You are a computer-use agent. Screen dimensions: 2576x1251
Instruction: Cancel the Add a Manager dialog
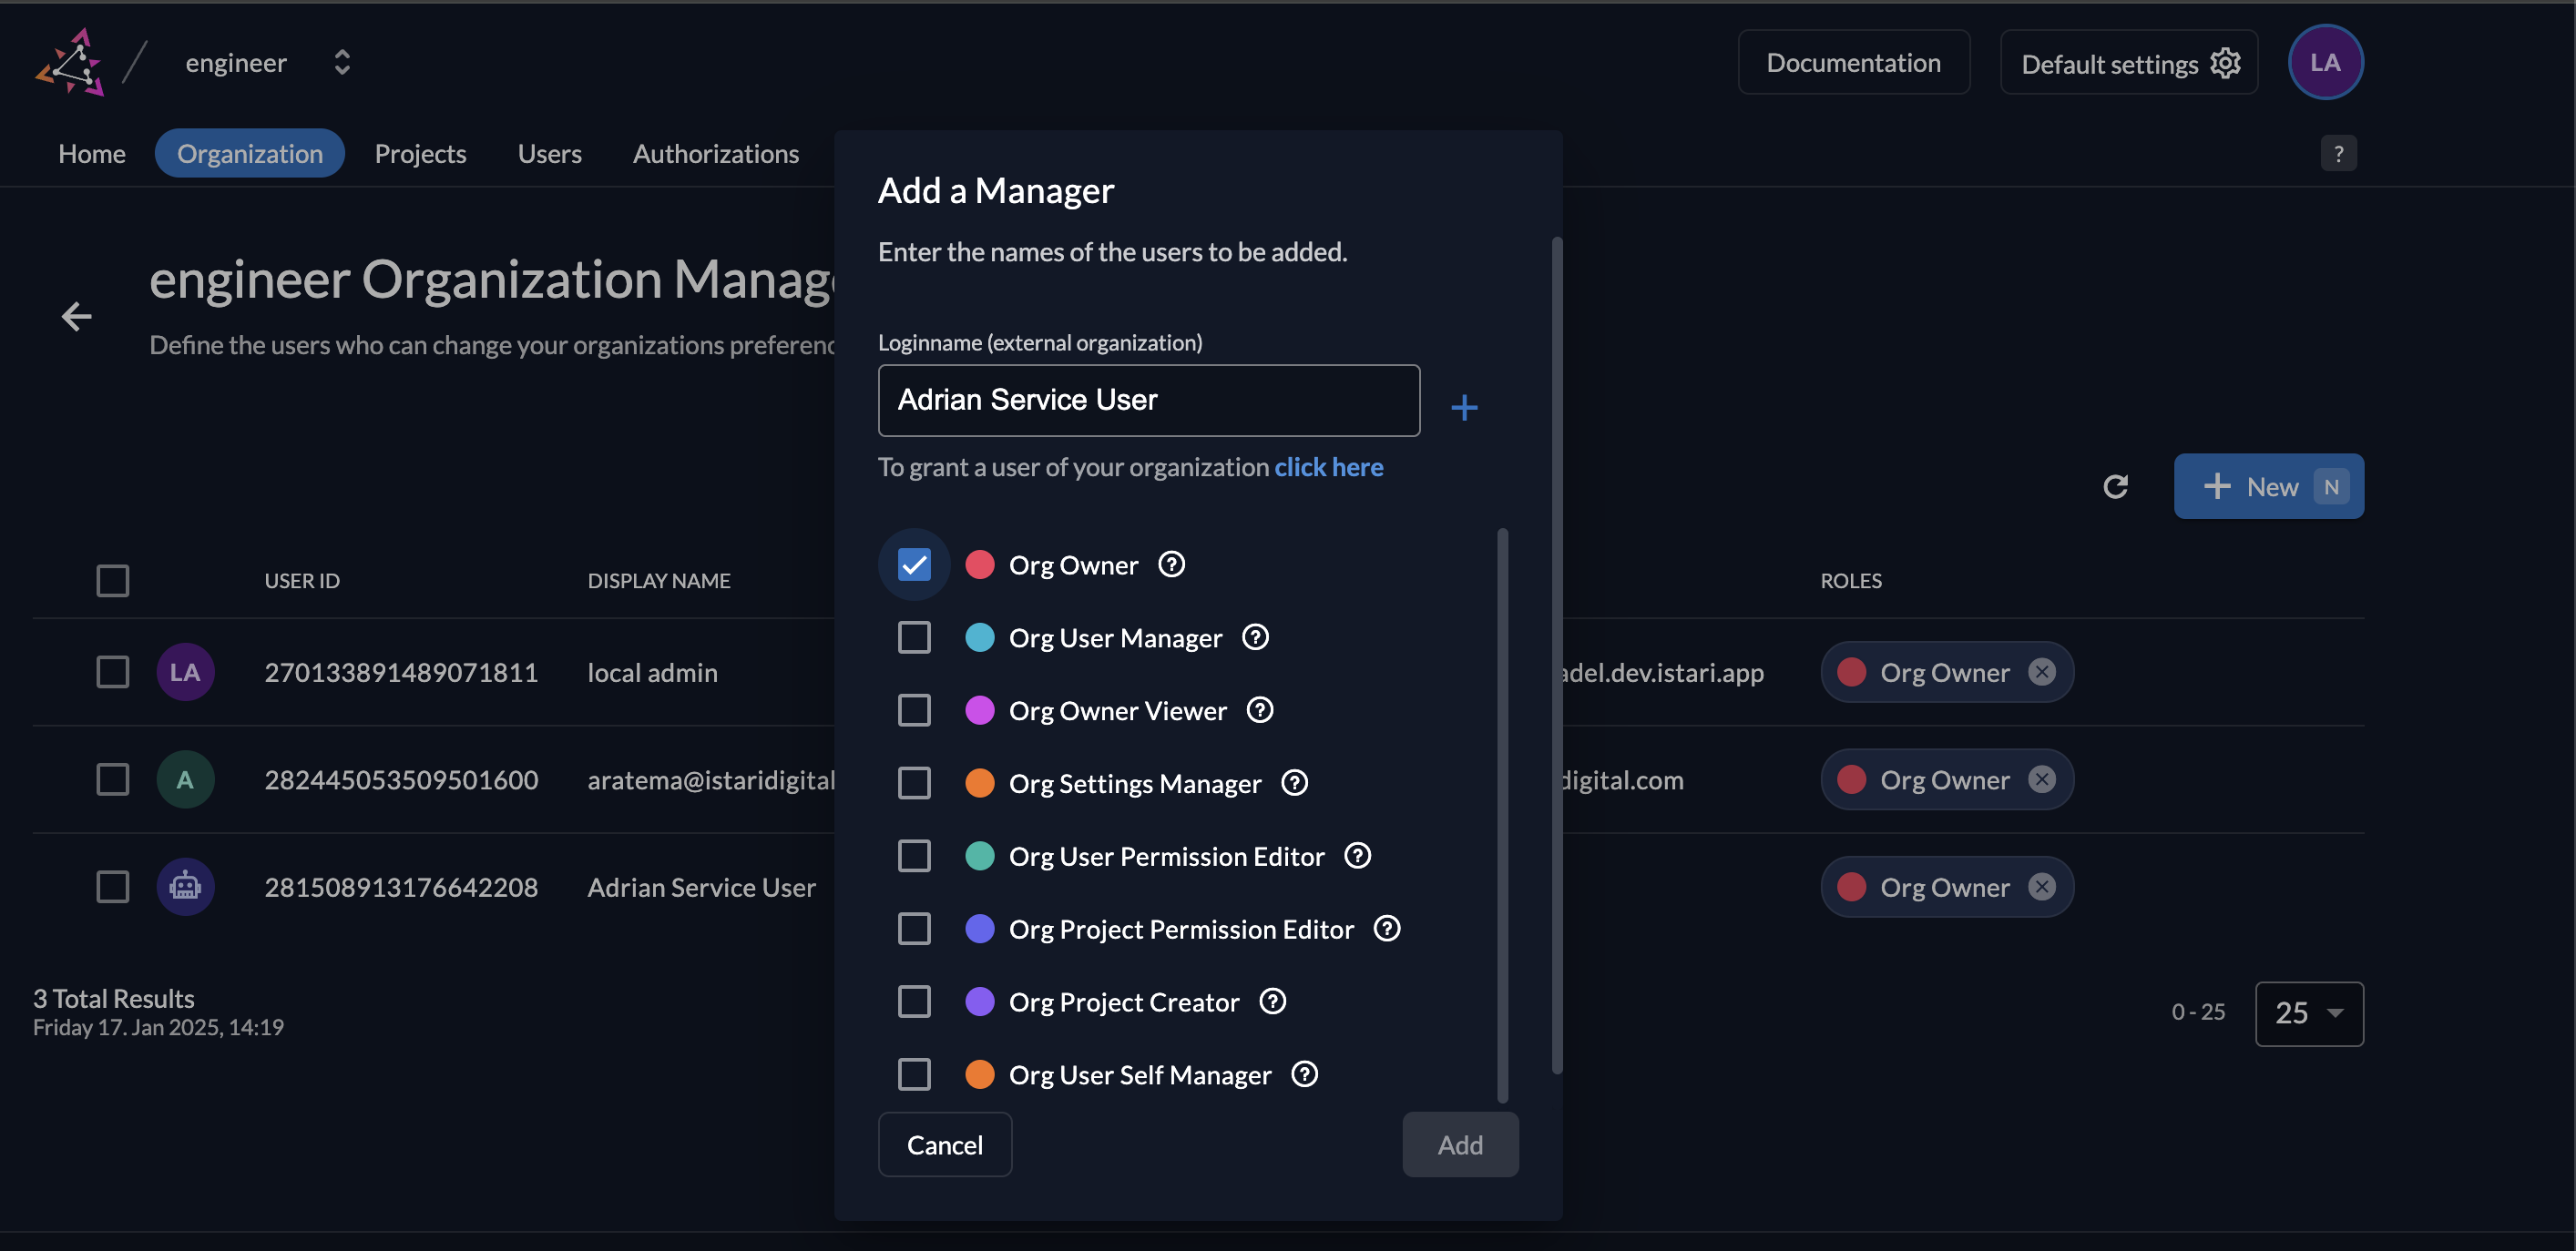pos(944,1144)
